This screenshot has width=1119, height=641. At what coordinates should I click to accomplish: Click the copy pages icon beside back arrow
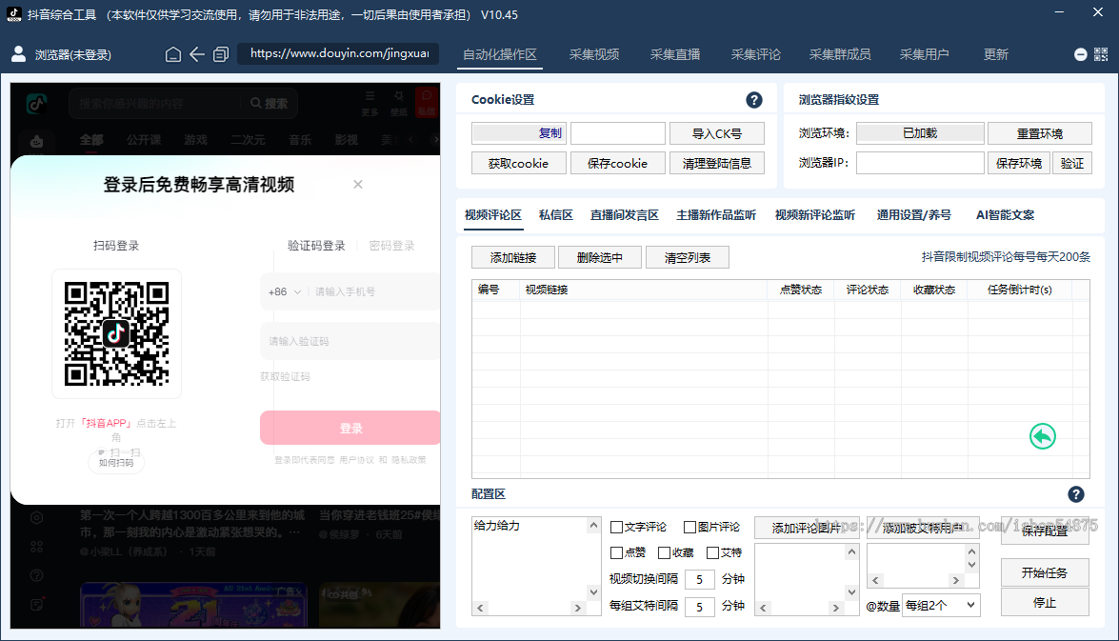[x=221, y=54]
